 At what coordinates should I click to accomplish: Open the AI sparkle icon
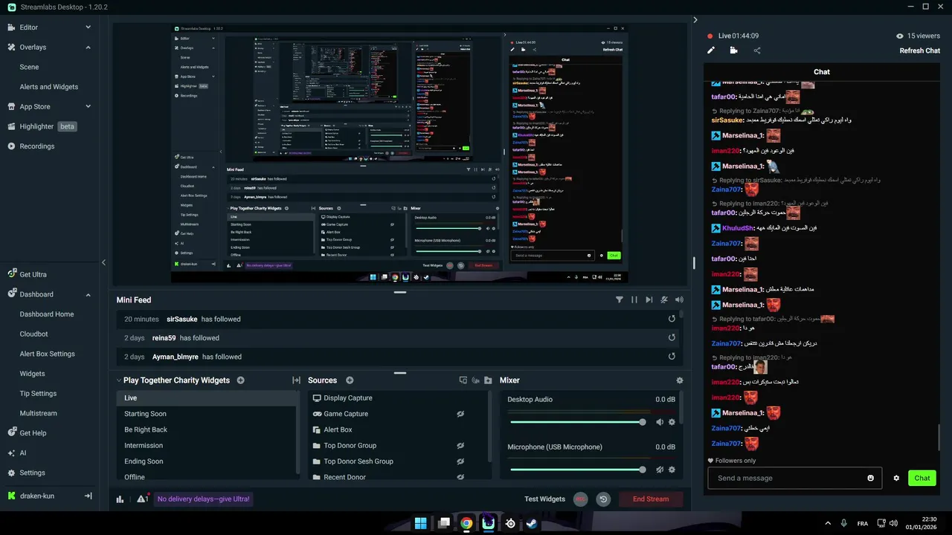click(11, 453)
